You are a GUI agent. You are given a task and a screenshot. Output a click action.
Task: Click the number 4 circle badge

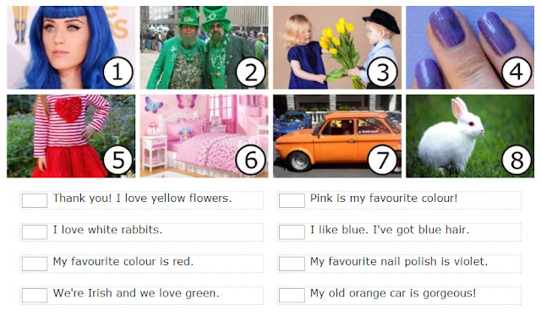pyautogui.click(x=516, y=72)
